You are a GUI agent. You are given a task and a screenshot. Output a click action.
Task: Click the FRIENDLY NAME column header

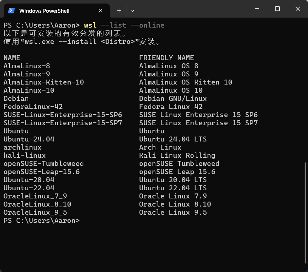pyautogui.click(x=167, y=58)
